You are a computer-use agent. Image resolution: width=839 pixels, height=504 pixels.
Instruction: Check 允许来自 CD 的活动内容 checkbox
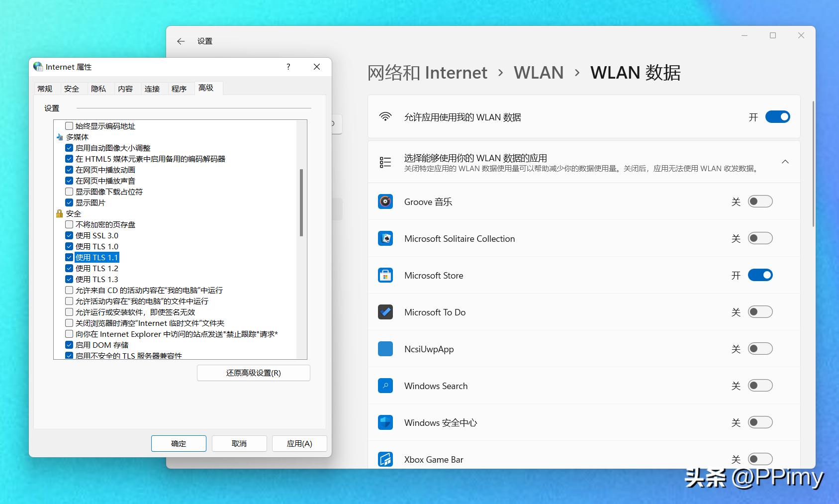point(69,290)
